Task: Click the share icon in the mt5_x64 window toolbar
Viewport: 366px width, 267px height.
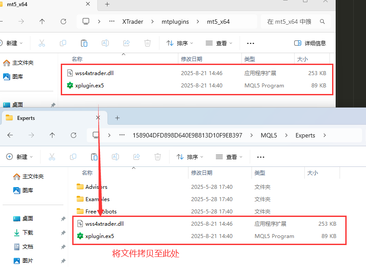Action: click(x=126, y=43)
